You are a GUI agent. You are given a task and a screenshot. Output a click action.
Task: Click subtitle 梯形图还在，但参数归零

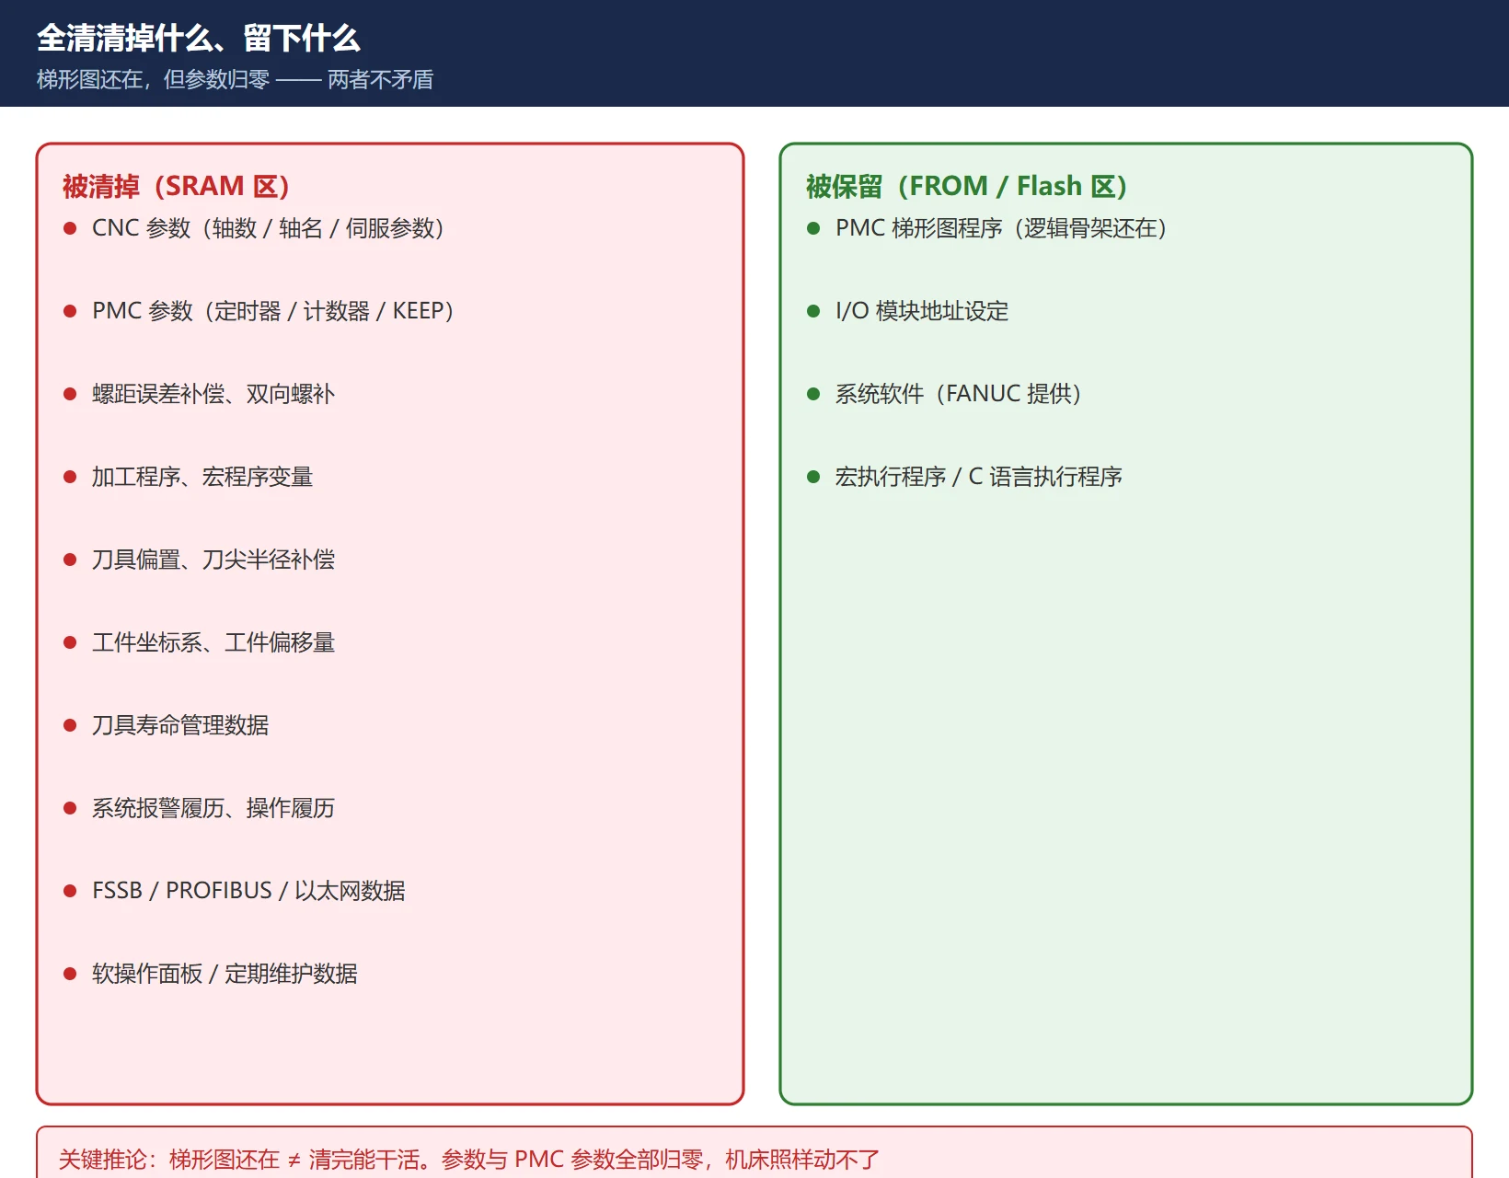153,80
